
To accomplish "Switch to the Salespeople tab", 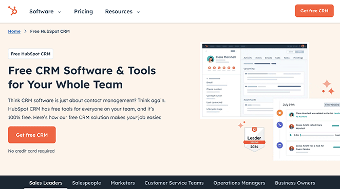I will 86,183.
